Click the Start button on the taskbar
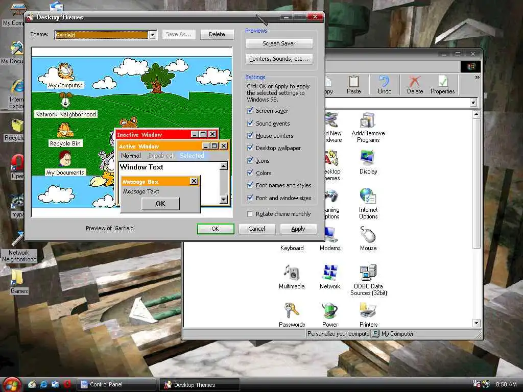Viewport: 523px width, 392px height. [11, 385]
